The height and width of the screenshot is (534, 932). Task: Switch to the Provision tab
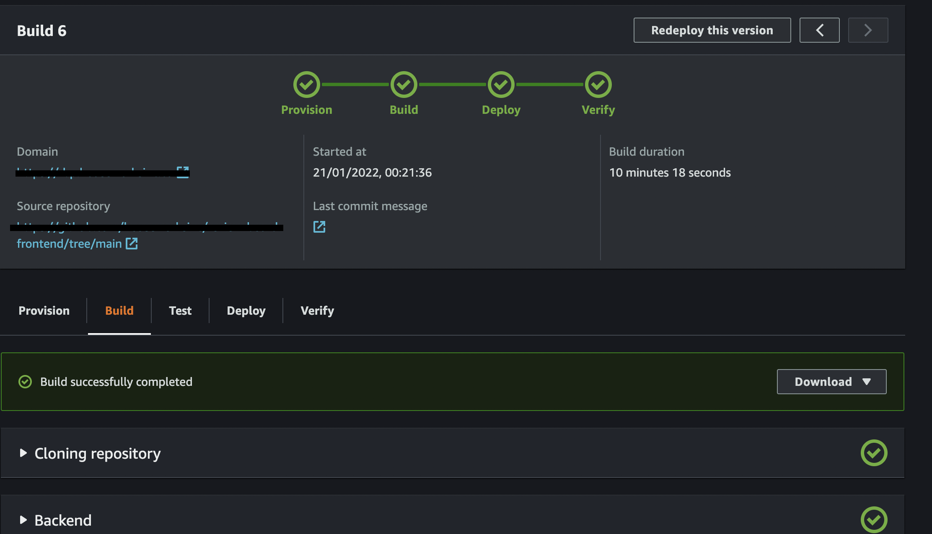coord(44,310)
